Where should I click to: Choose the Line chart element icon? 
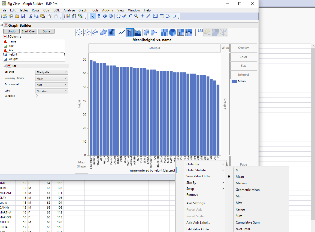pyautogui.click(x=122, y=32)
